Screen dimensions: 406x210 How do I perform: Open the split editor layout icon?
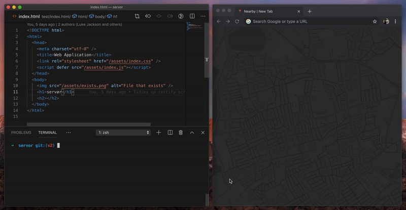192,17
